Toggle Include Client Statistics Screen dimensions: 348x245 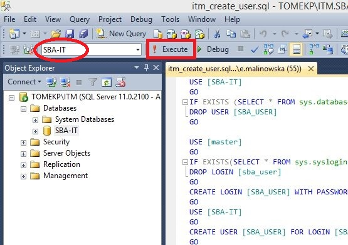(328, 49)
